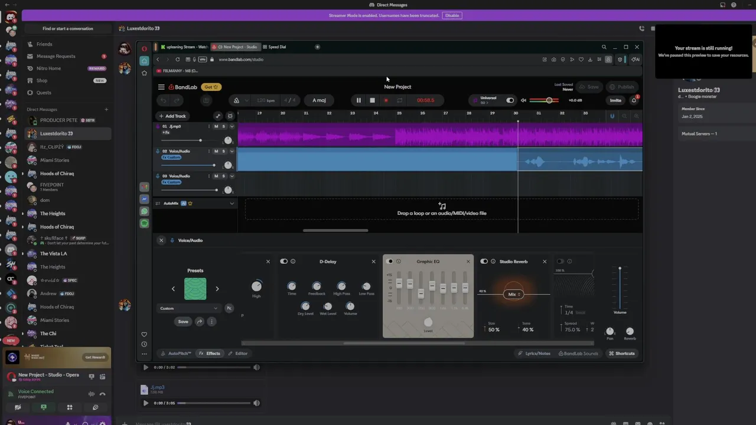The image size is (756, 425).
Task: Toggle the Studio Reverb power switch
Action: point(484,261)
